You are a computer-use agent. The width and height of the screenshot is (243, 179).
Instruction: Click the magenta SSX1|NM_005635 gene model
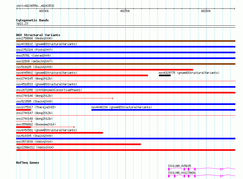201,169
